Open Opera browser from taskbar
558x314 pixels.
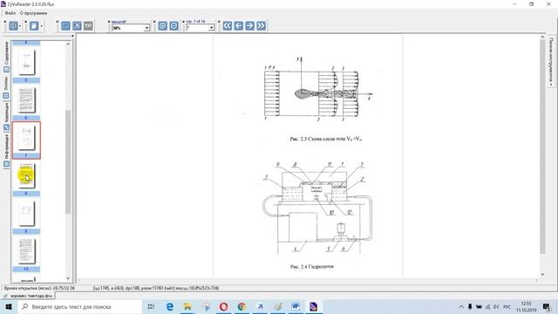pos(223,306)
